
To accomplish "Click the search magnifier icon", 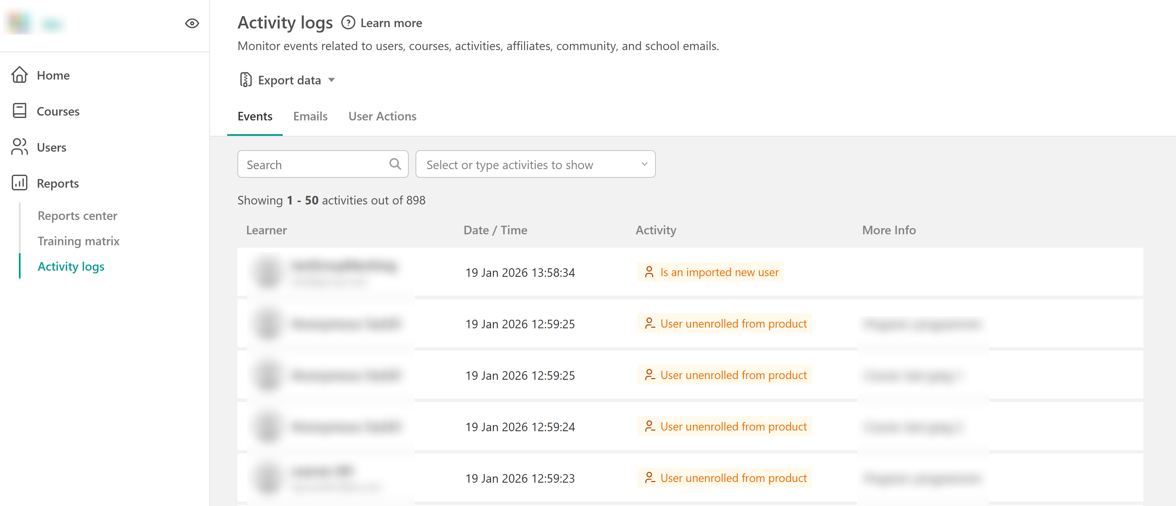I will point(395,164).
